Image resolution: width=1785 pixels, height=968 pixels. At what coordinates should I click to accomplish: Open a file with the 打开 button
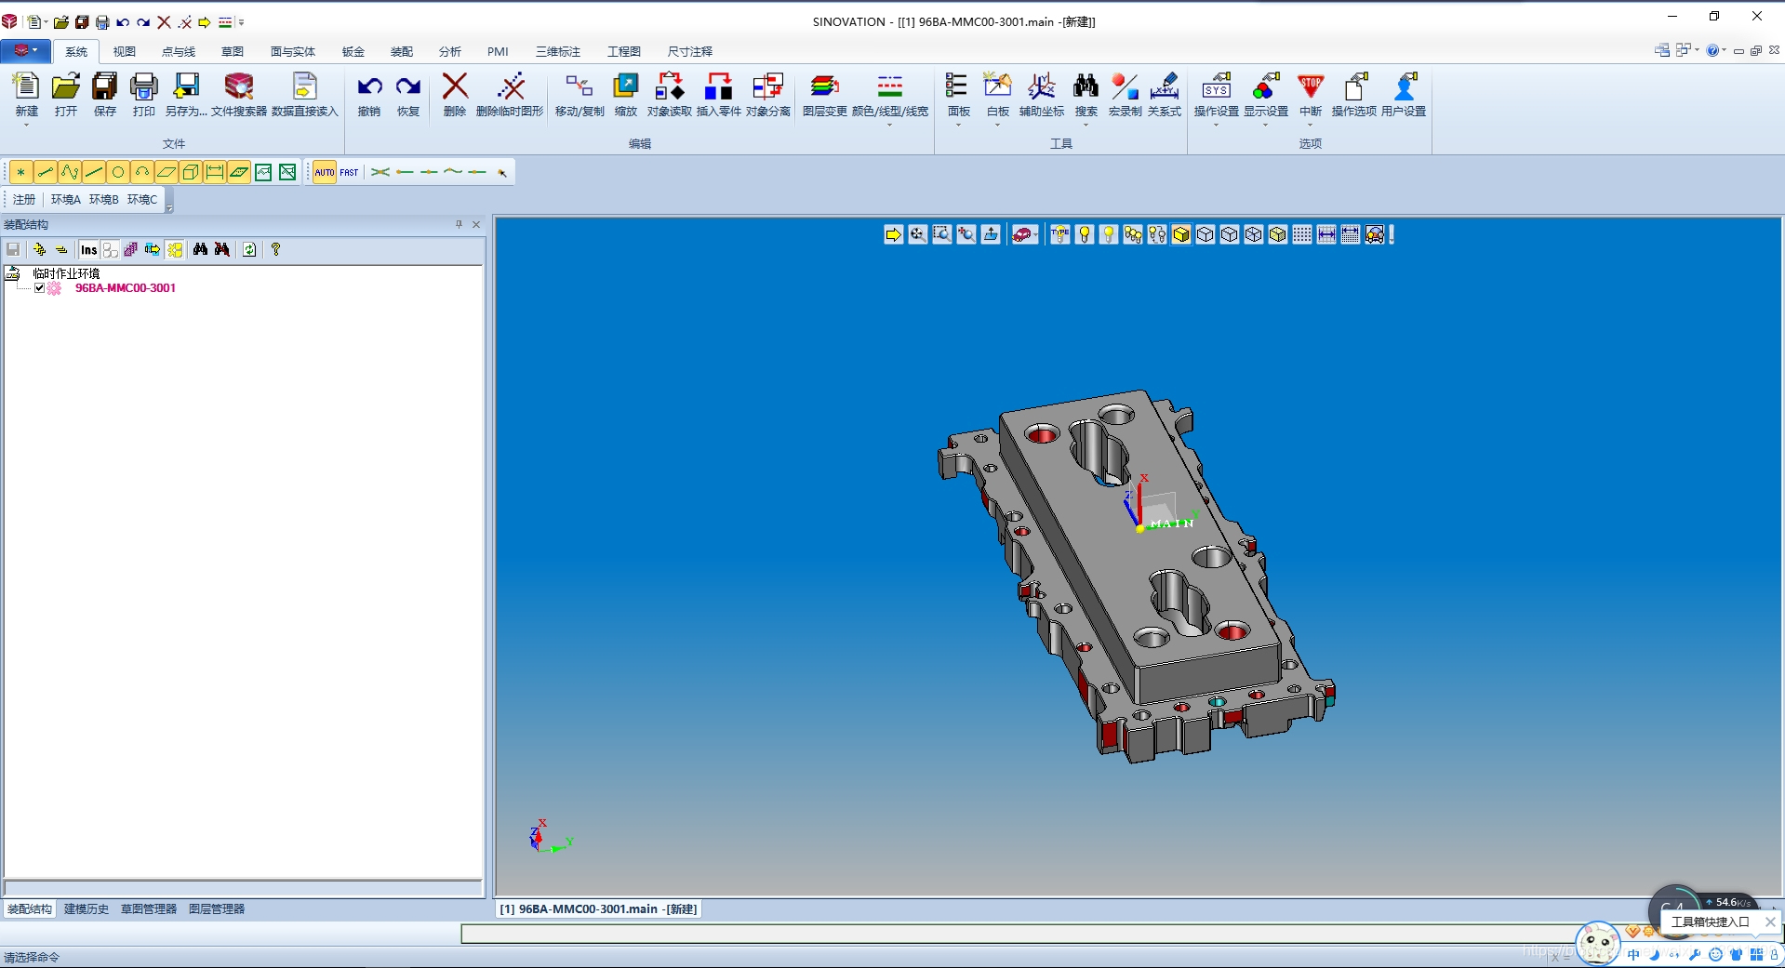coord(65,95)
